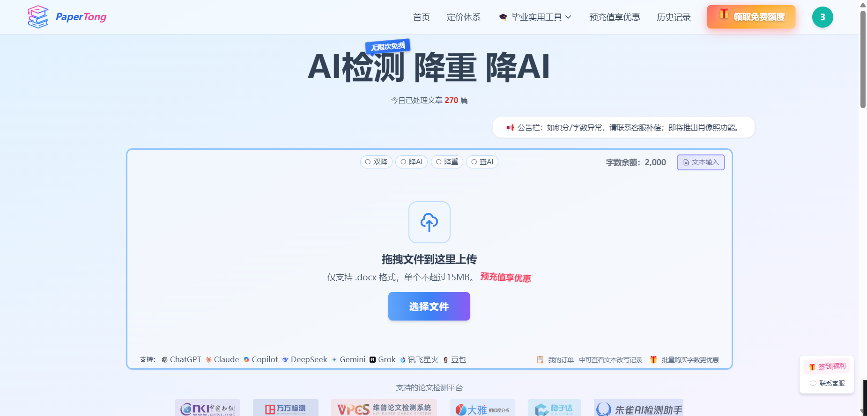
Task: Open the 我的订单 link
Action: pyautogui.click(x=561, y=360)
